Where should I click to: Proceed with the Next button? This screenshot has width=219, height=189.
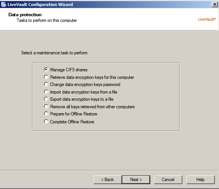point(136,180)
